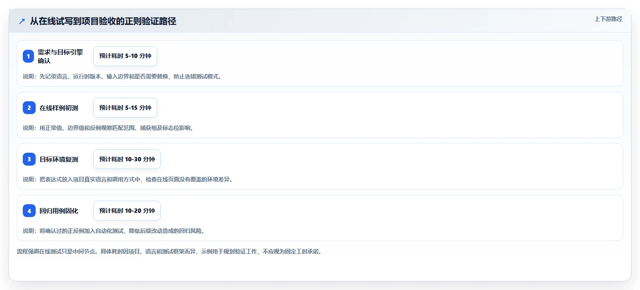Click the step title '需求与目标引擎确认'

(60, 56)
